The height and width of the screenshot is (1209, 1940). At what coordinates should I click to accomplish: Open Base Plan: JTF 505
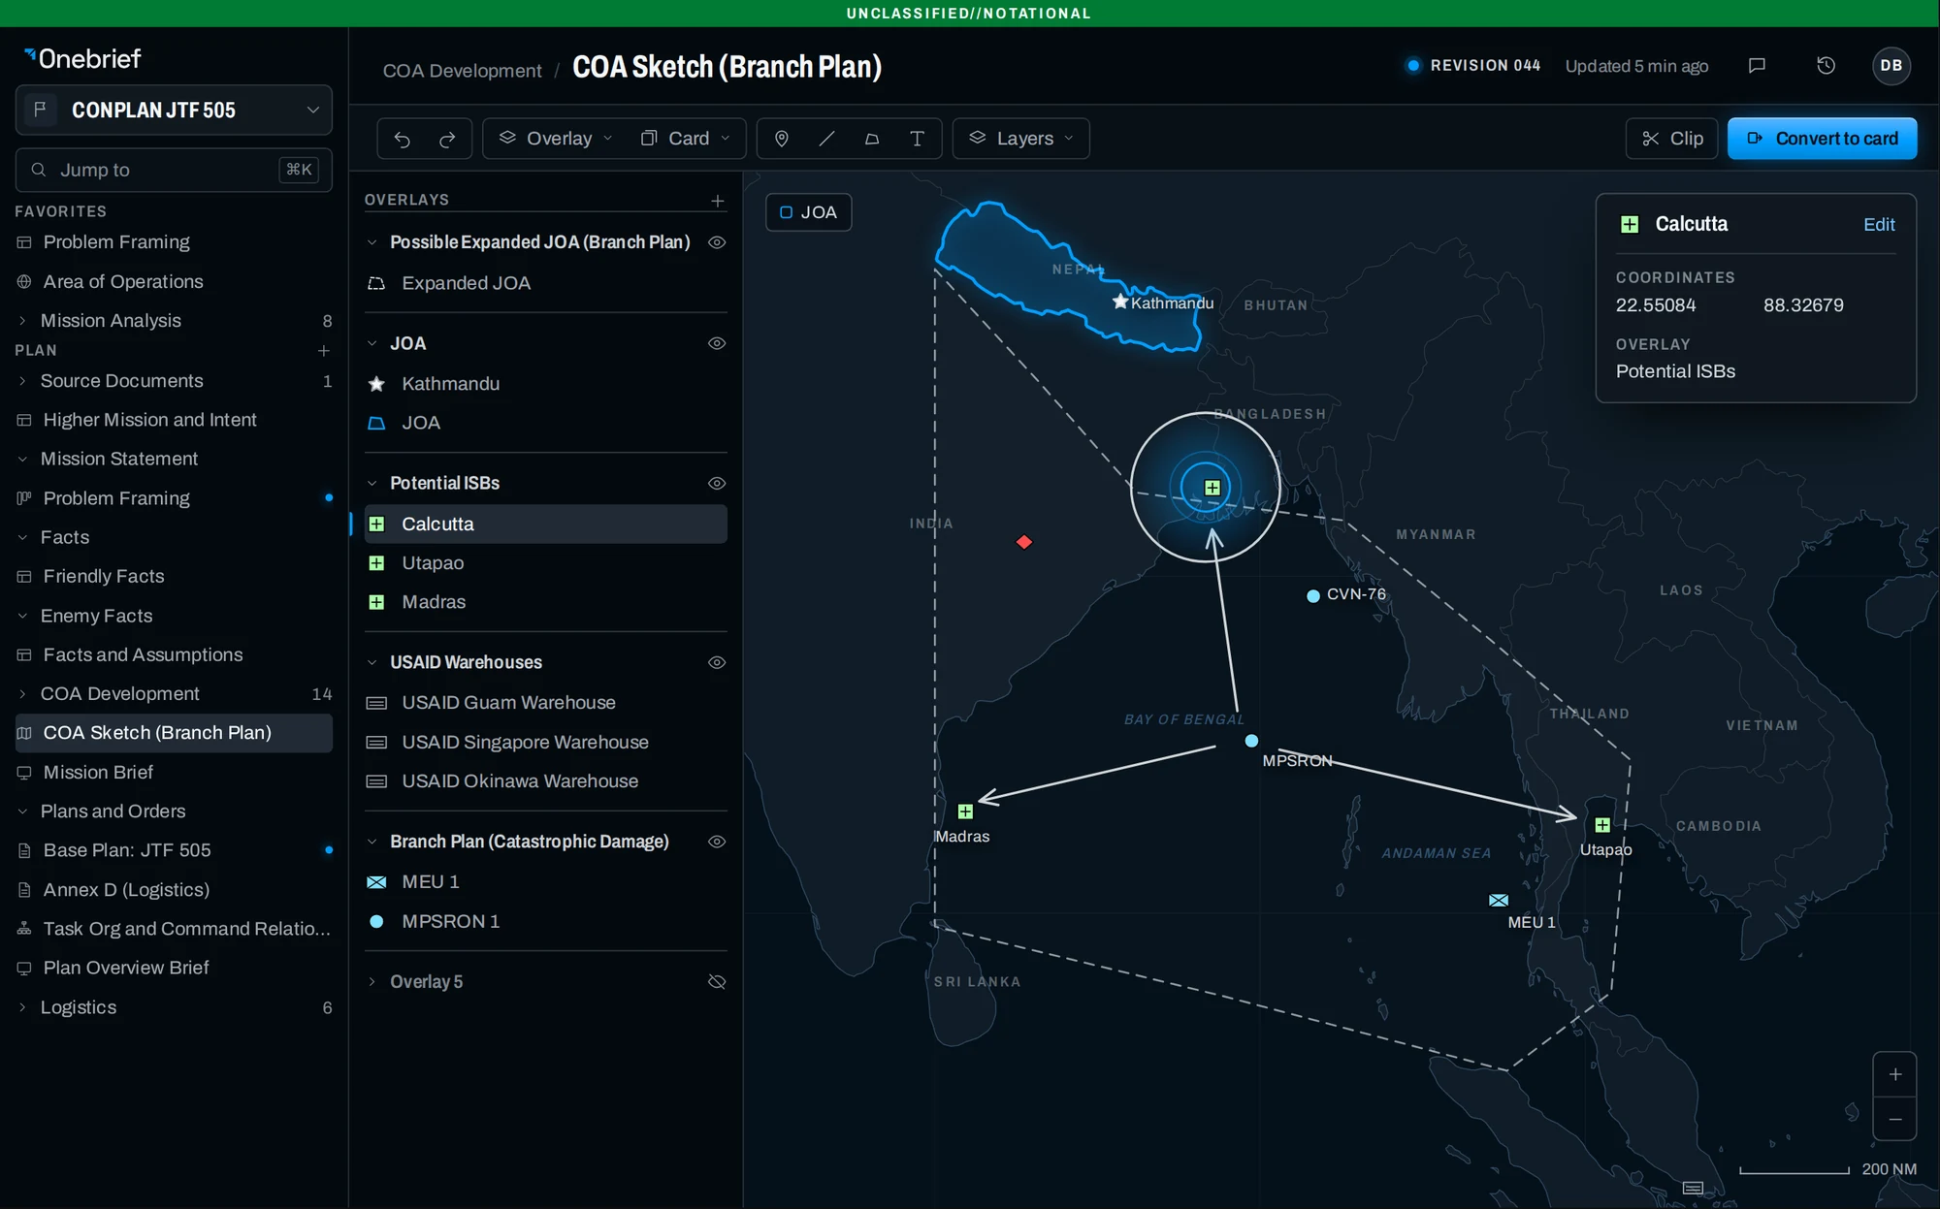coord(174,850)
